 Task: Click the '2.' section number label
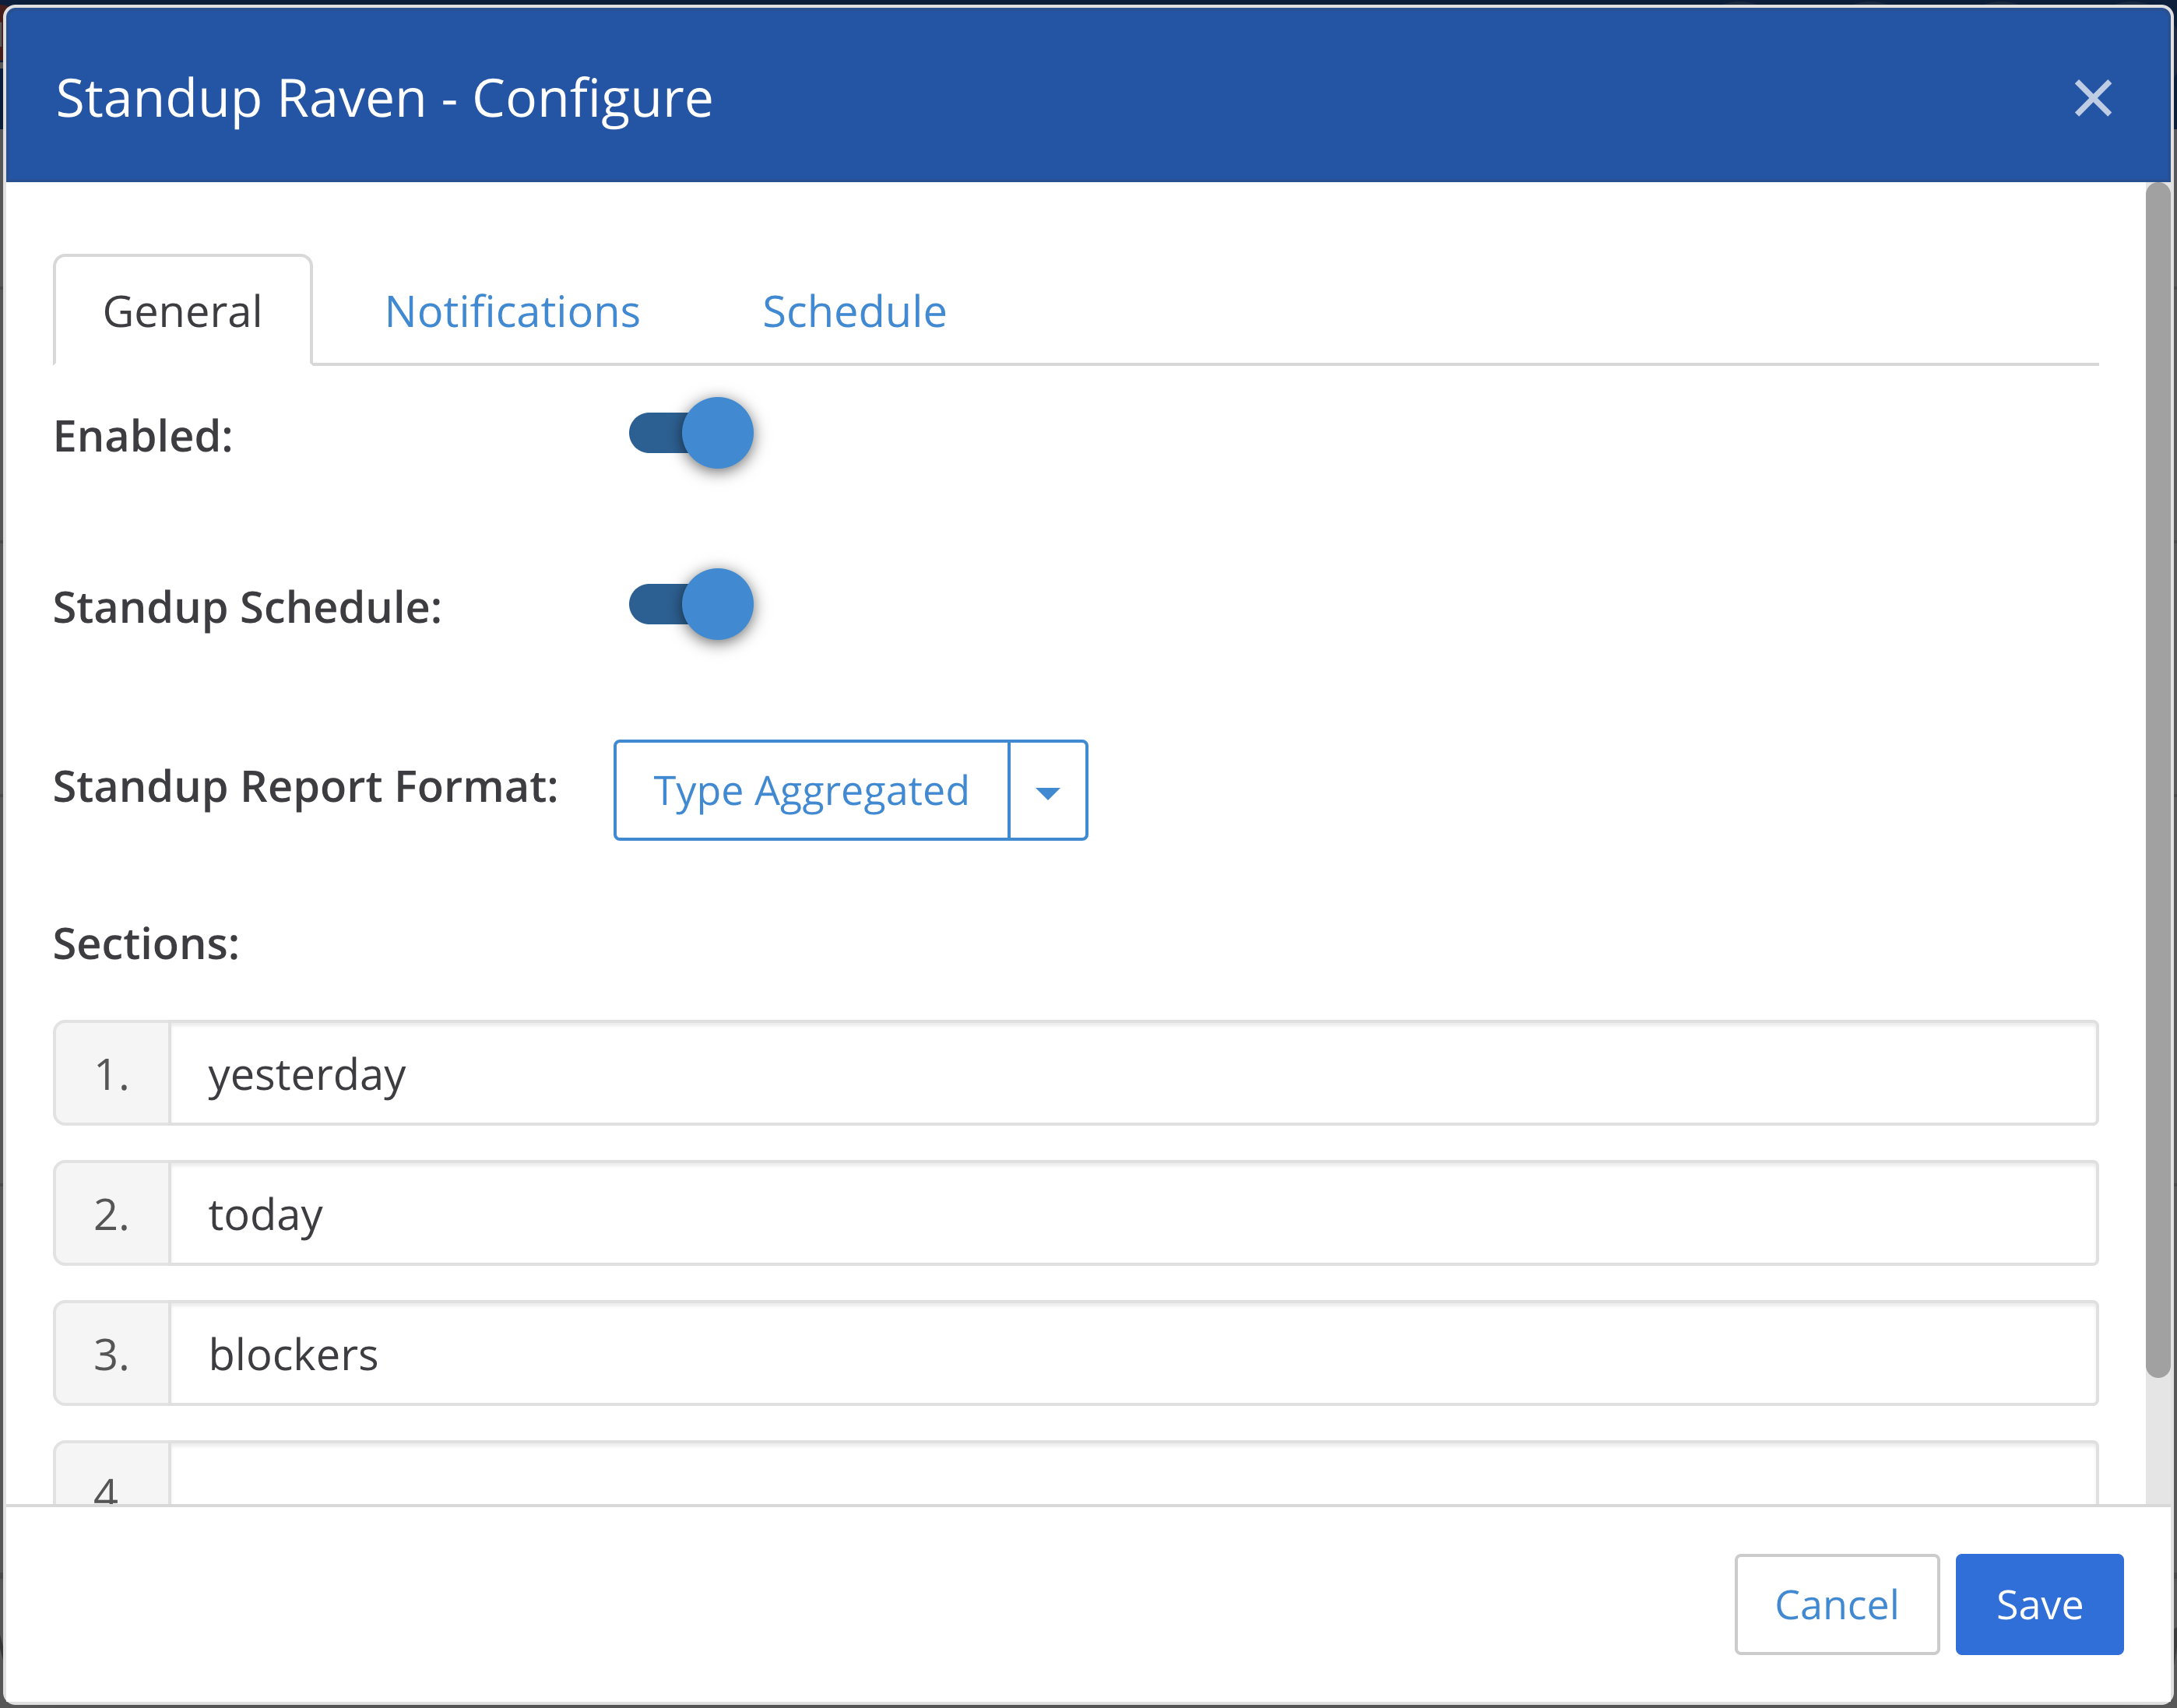(x=112, y=1214)
